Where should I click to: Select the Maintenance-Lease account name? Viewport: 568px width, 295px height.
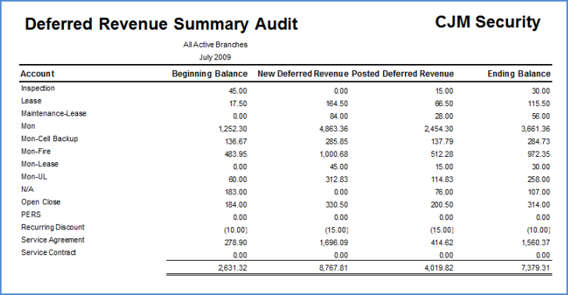point(54,113)
